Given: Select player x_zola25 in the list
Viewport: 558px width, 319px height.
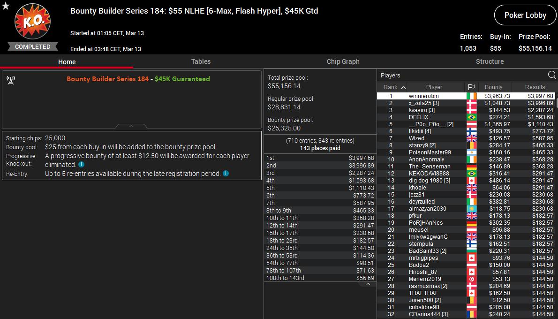Looking at the screenshot, I should click(423, 103).
